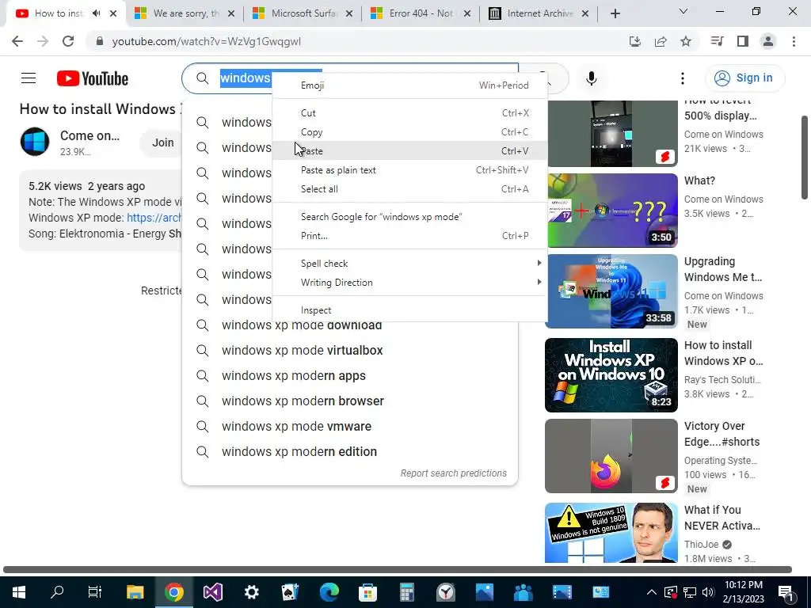Open the YouTube settings three-dot menu
This screenshot has height=608, width=811.
(x=682, y=78)
